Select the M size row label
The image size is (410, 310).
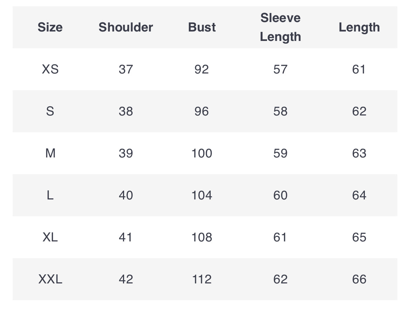pos(50,153)
